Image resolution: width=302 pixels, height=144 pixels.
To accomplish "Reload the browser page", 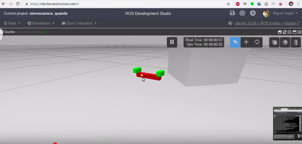I will [x=17, y=4].
